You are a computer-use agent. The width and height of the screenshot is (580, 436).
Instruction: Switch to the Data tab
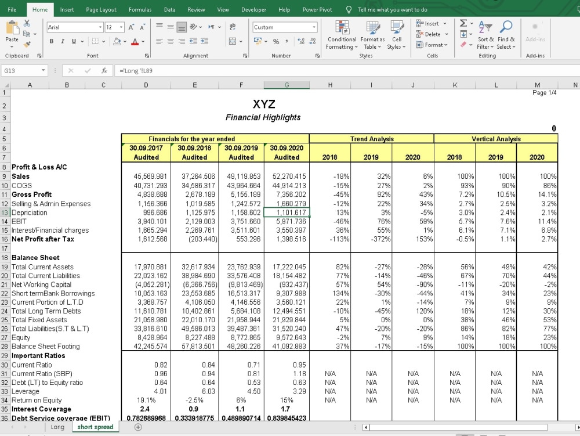coord(169,10)
